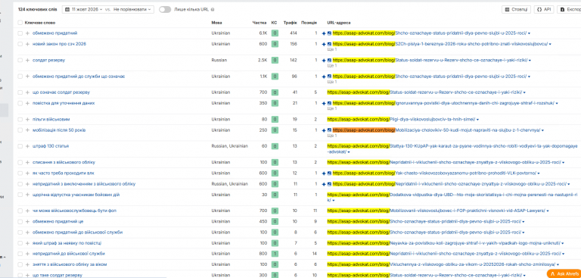Click the plus icon beside 'новий закон про сзч 2026'
The image size is (581, 278).
27,44
